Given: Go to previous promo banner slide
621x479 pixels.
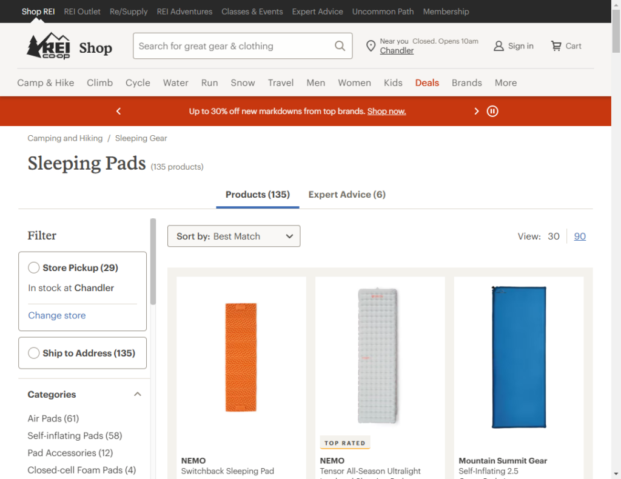Looking at the screenshot, I should coord(118,111).
